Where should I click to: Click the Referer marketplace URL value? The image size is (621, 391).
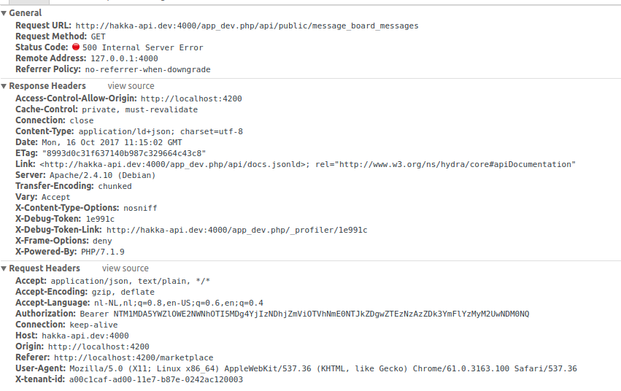click(x=134, y=357)
